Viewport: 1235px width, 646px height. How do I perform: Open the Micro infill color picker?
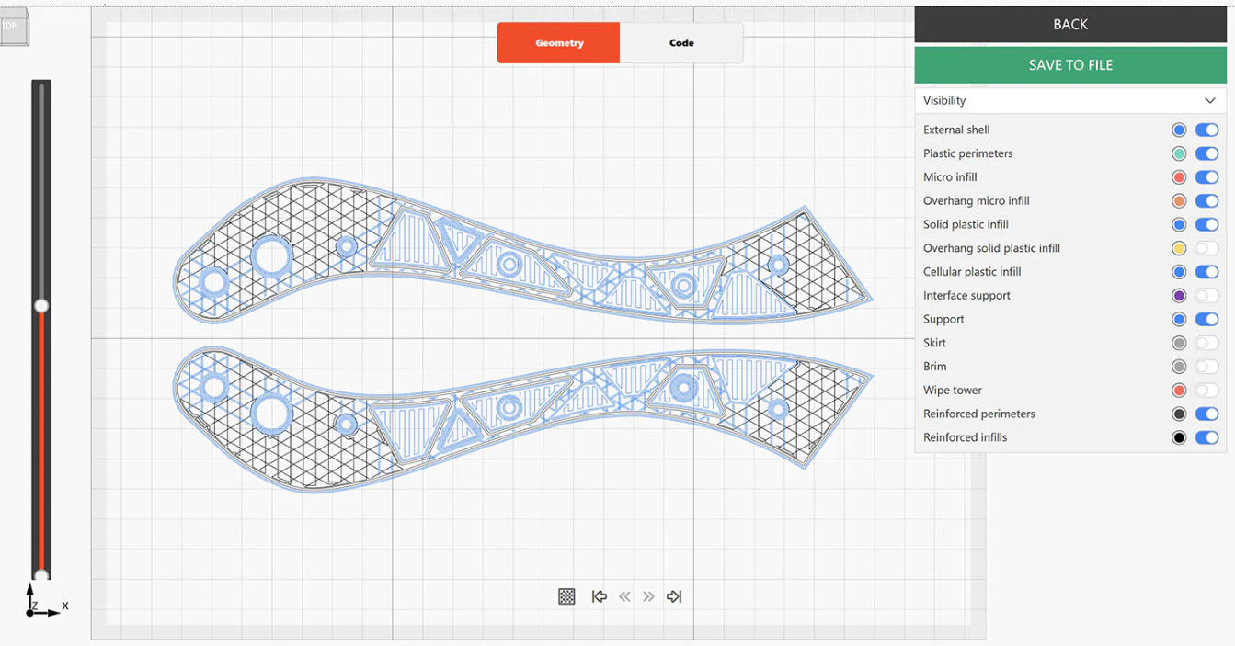point(1180,176)
